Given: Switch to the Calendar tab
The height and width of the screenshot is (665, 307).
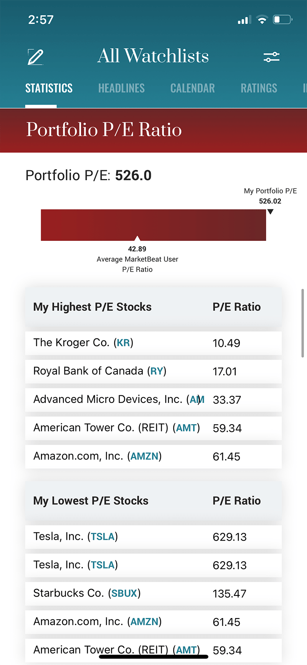Looking at the screenshot, I should click(193, 88).
